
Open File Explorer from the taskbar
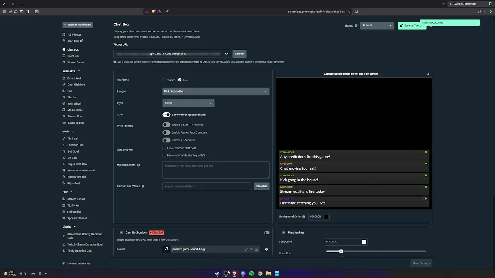(x=268, y=273)
